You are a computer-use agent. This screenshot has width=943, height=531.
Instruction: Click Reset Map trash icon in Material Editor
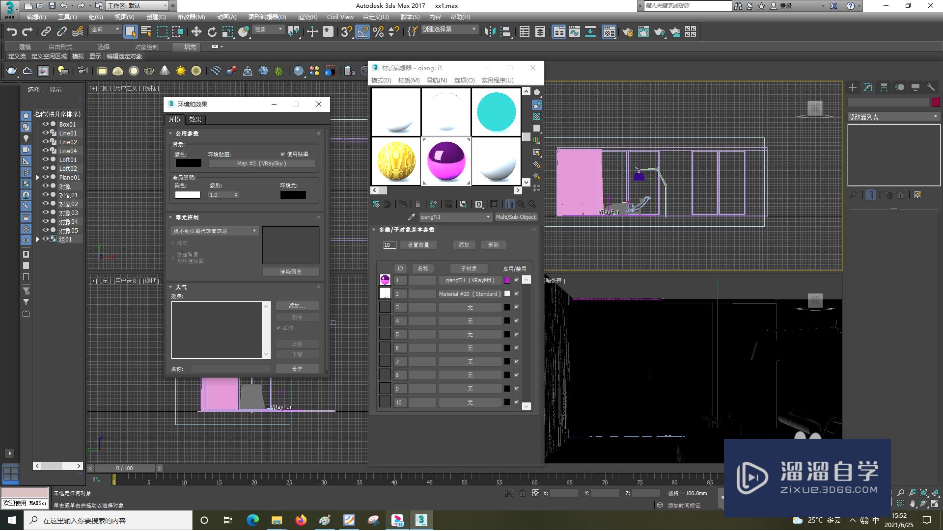(x=418, y=204)
